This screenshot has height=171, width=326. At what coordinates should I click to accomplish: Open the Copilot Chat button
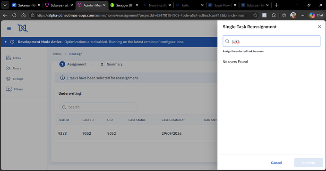point(316,15)
